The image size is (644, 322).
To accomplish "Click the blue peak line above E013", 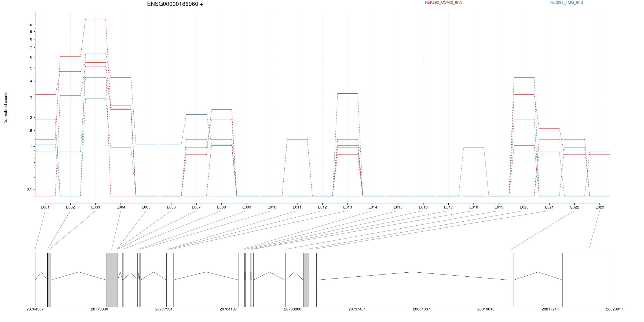I will pyautogui.click(x=347, y=94).
